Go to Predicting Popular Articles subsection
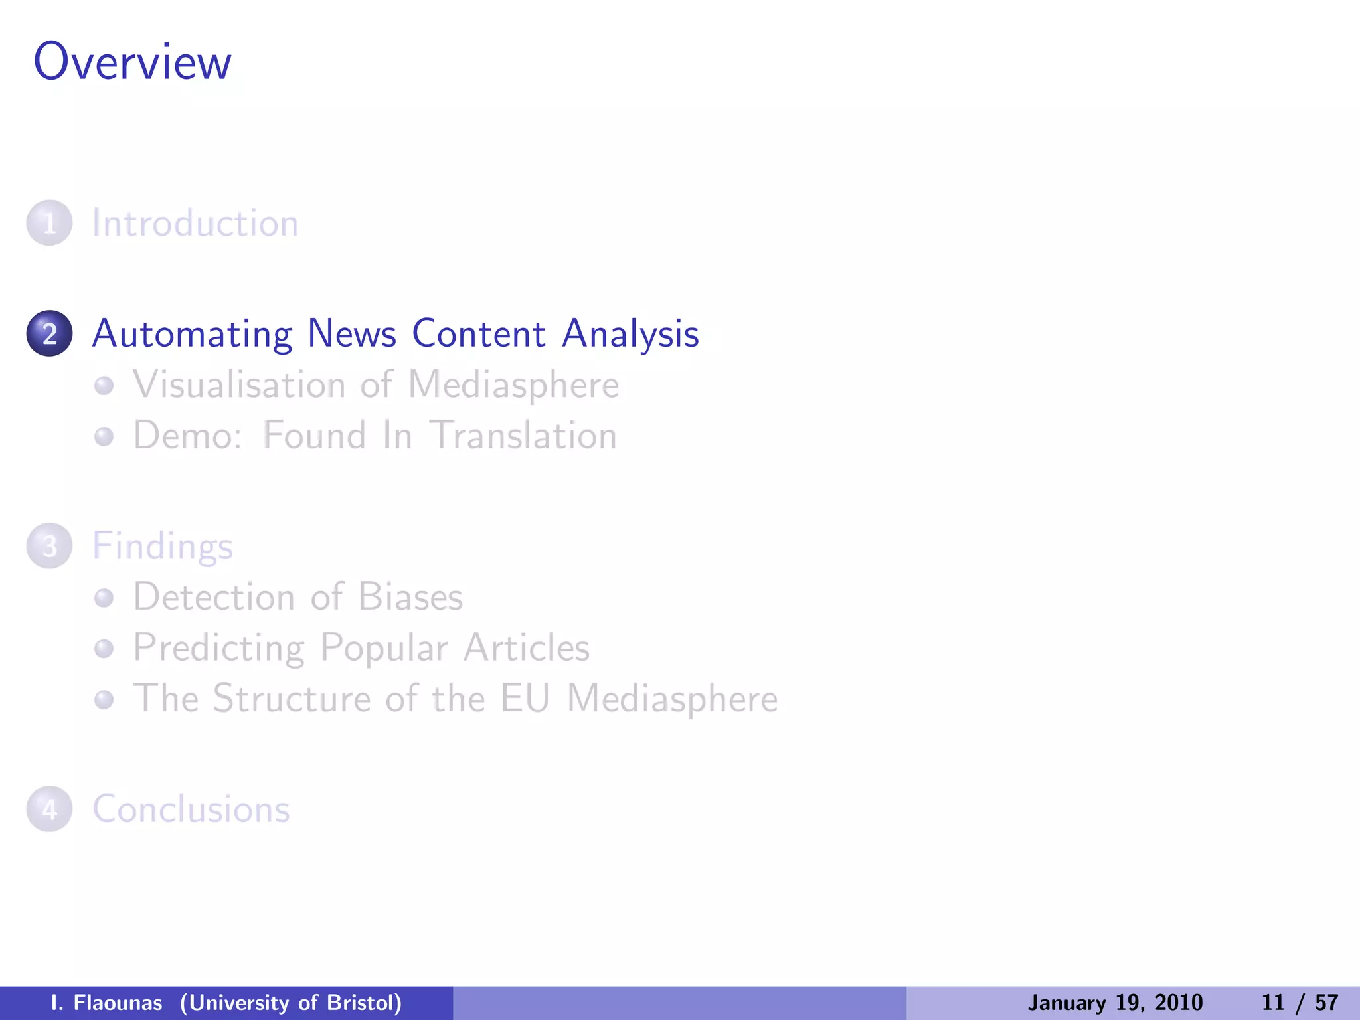Image resolution: width=1360 pixels, height=1020 pixels. point(362,647)
